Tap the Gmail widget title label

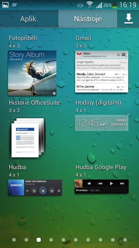coord(83,38)
